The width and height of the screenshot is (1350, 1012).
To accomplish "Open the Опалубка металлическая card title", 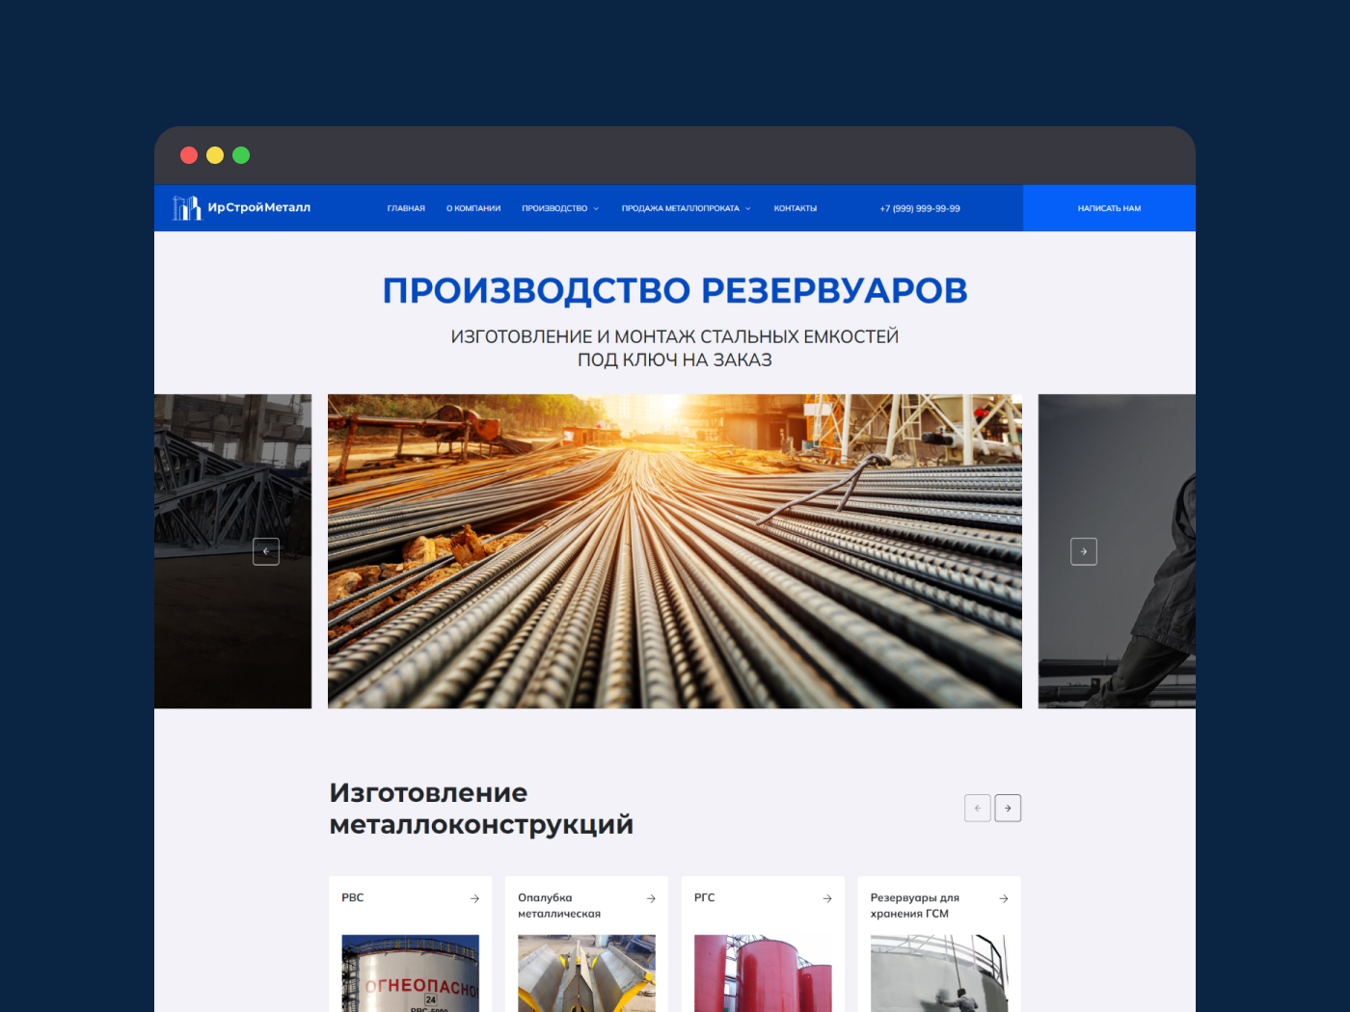I will click(x=559, y=905).
